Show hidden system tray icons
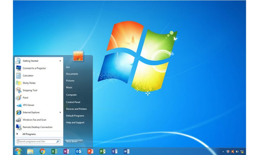This screenshot has width=259, height=155. click(223, 152)
